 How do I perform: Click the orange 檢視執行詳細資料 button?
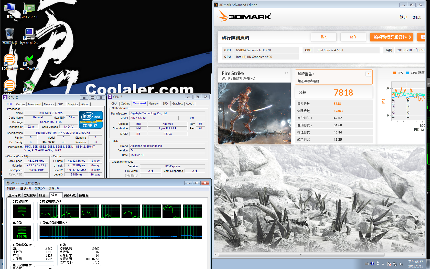click(392, 37)
